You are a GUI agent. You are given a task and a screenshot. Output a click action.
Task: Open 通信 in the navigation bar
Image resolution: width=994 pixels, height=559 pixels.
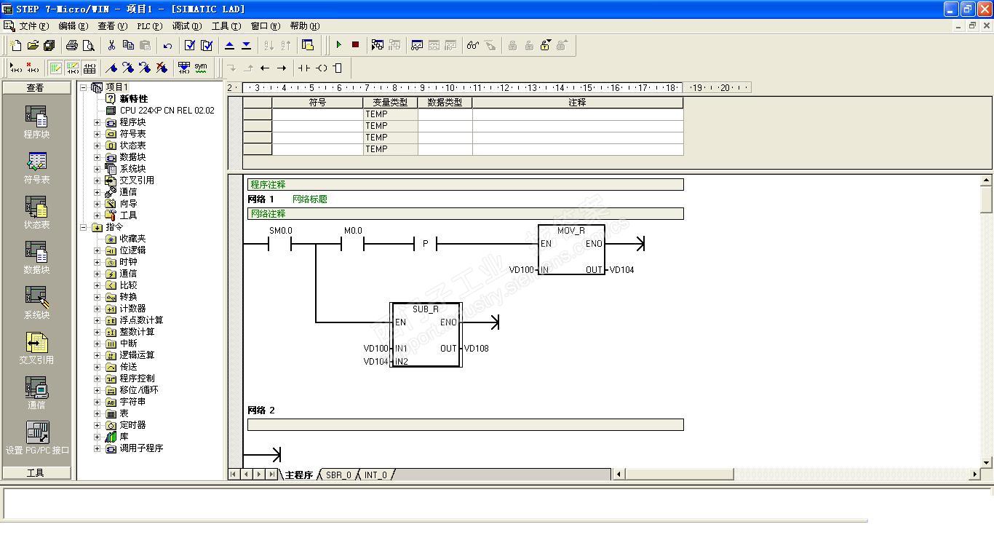coord(36,392)
